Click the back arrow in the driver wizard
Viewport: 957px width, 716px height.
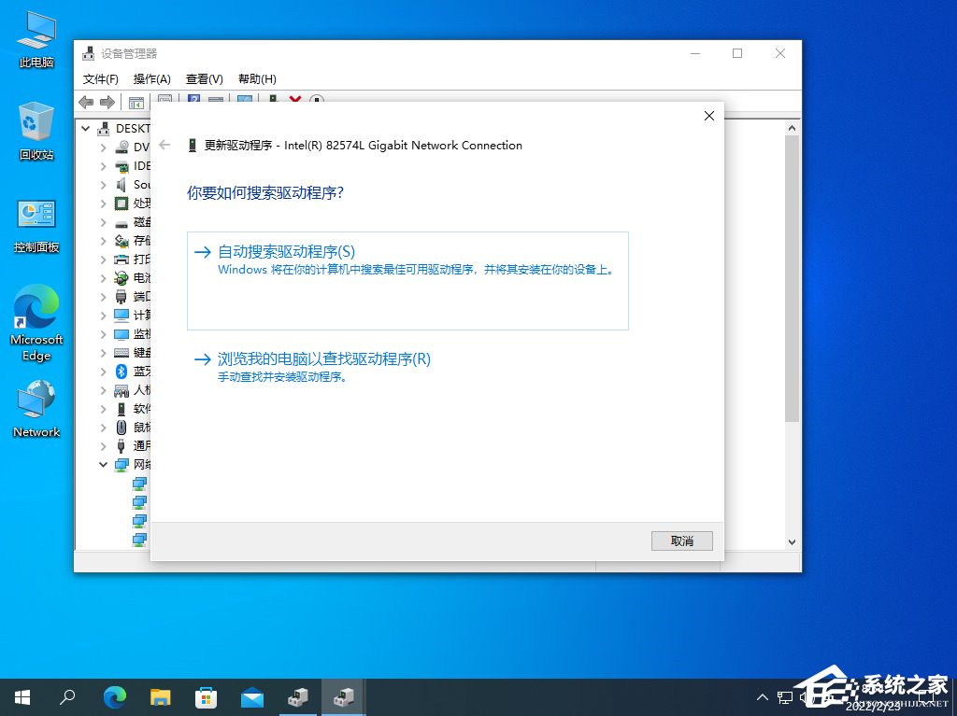(164, 145)
